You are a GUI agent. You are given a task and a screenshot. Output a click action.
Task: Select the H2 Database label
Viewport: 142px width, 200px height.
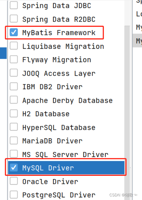click(x=46, y=114)
